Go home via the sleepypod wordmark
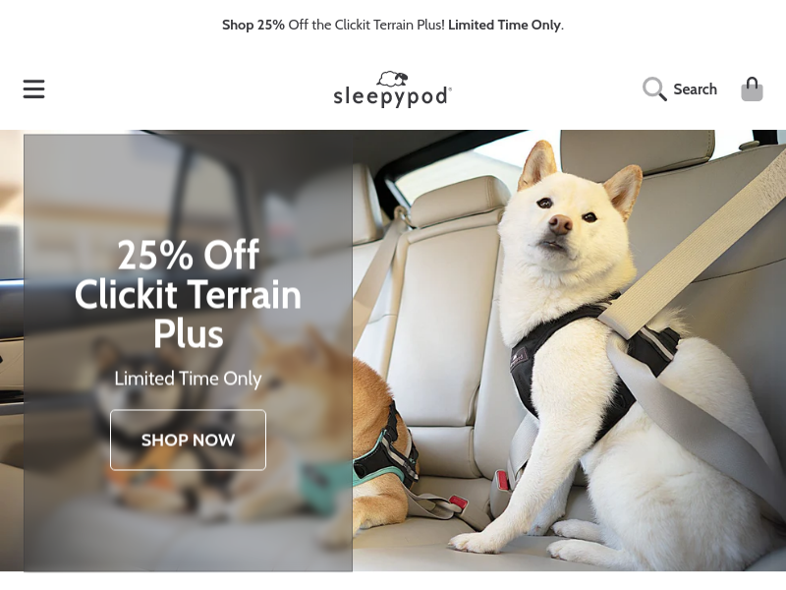Image resolution: width=786 pixels, height=590 pixels. tap(392, 95)
